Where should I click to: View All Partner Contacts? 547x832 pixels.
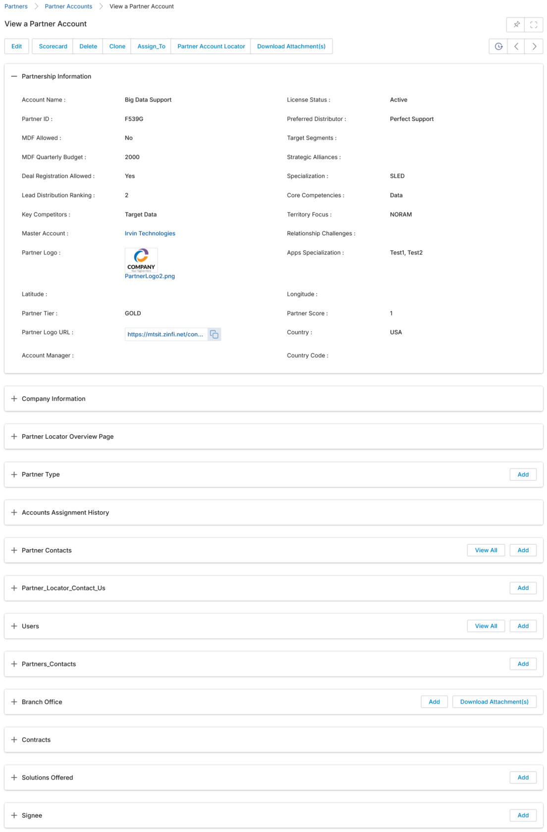click(486, 550)
